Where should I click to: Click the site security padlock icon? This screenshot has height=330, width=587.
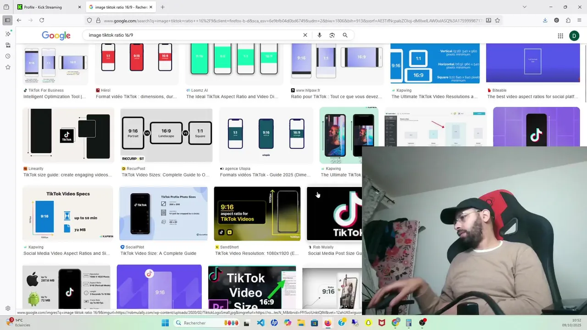[x=98, y=20]
